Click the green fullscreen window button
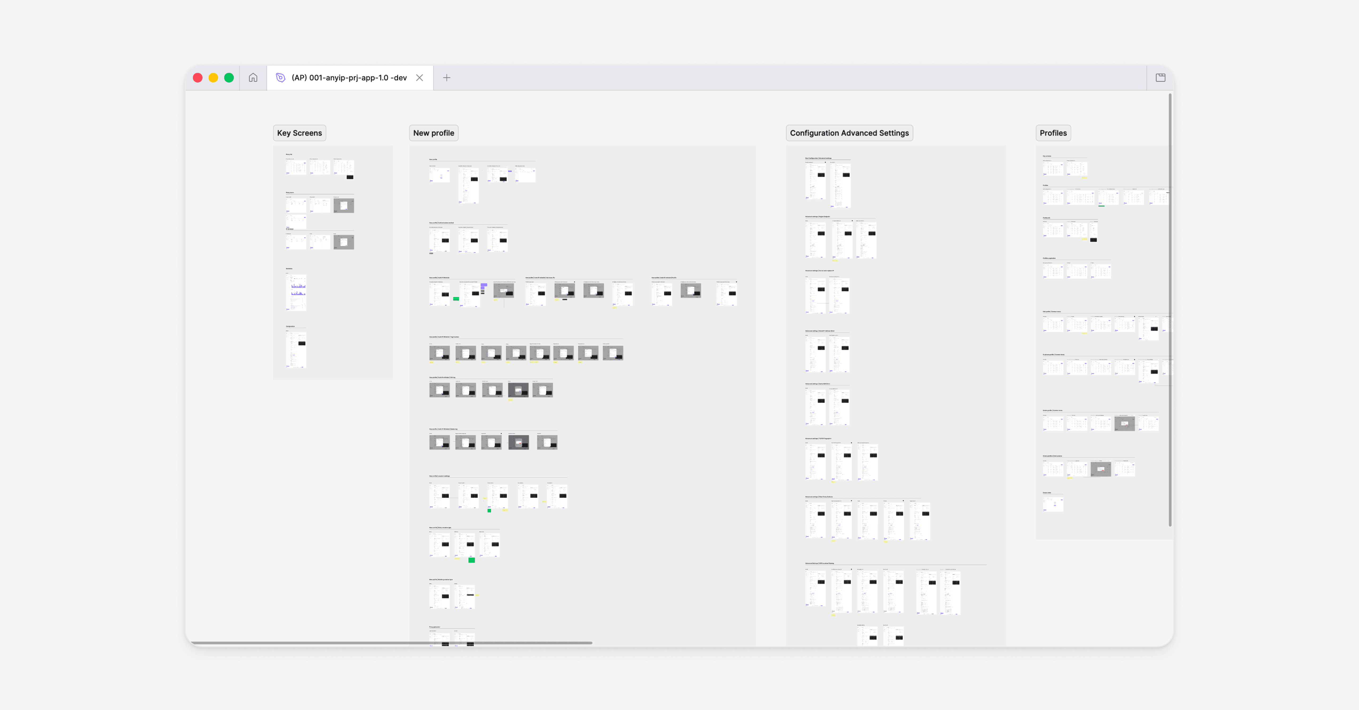 [x=229, y=77]
